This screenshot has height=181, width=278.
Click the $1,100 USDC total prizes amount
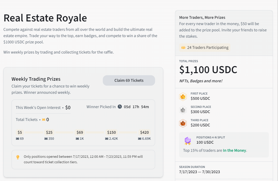(208, 70)
